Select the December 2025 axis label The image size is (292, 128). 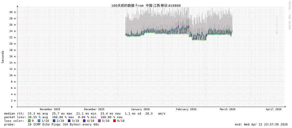94,109
